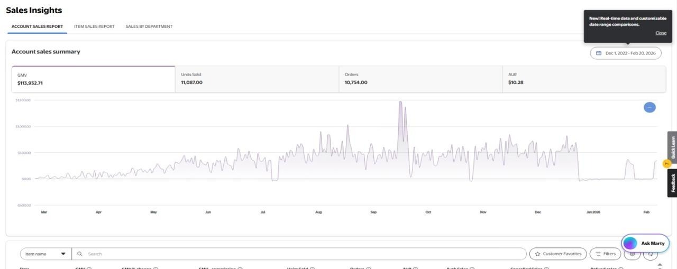677x269 pixels.
Task: Click the 11,087.00 units sold value
Action: coord(191,82)
